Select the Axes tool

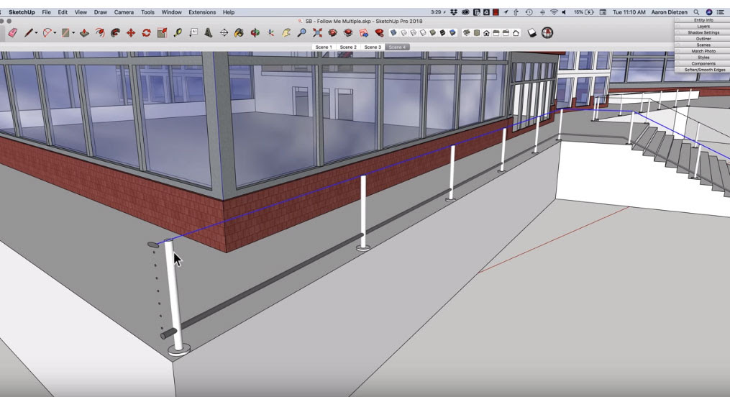tap(270, 32)
